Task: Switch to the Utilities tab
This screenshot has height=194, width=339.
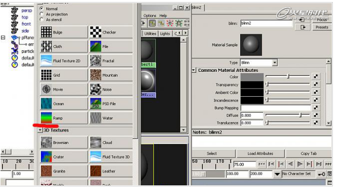Action: 150,34
